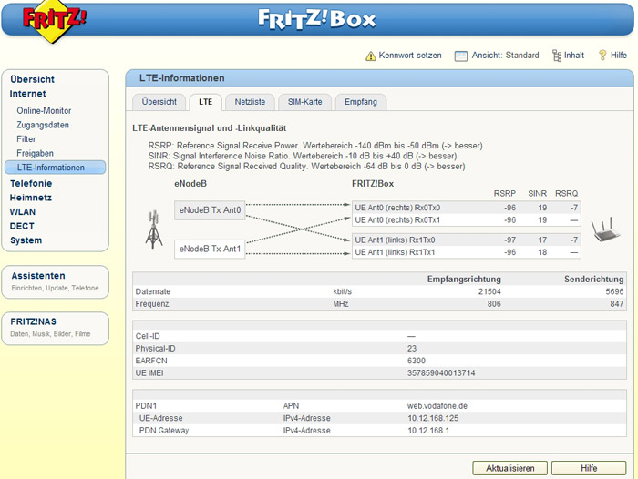Open the Kennwort setzen link
Screen dimensions: 638x479
(410, 56)
